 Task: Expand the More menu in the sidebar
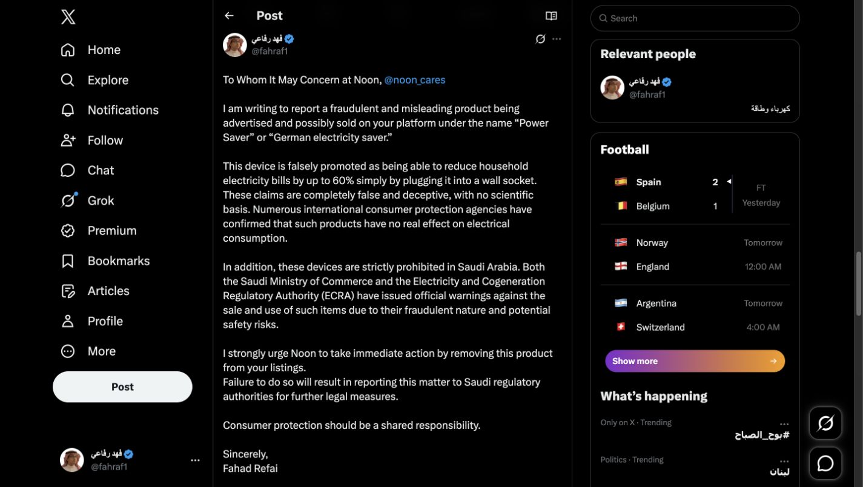pos(88,351)
